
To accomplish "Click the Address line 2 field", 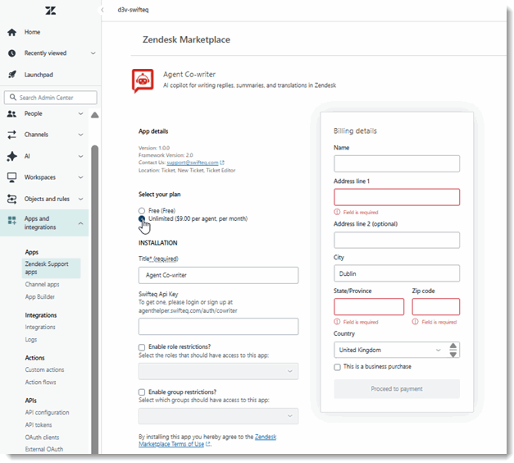I will pos(397,240).
